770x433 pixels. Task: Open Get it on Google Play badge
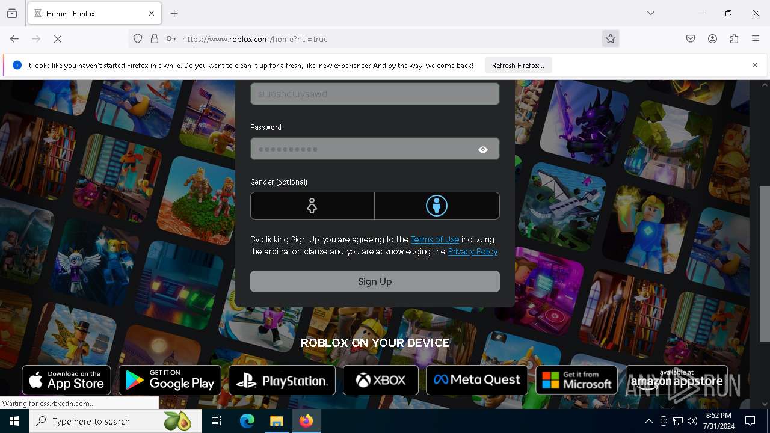(170, 380)
